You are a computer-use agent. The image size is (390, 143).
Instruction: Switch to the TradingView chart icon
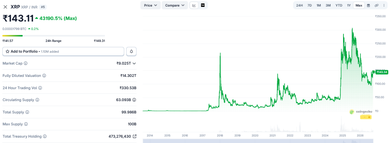[x=203, y=5]
